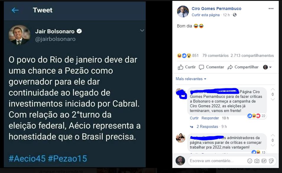
Task: Click the #Aecio45 hashtag
Action: [27, 159]
